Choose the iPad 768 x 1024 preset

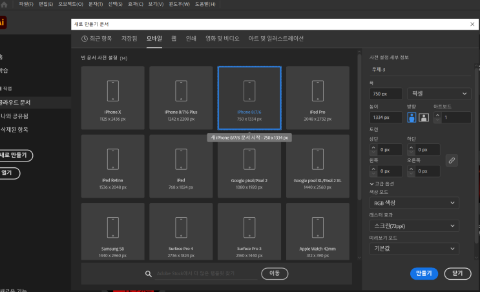click(181, 166)
